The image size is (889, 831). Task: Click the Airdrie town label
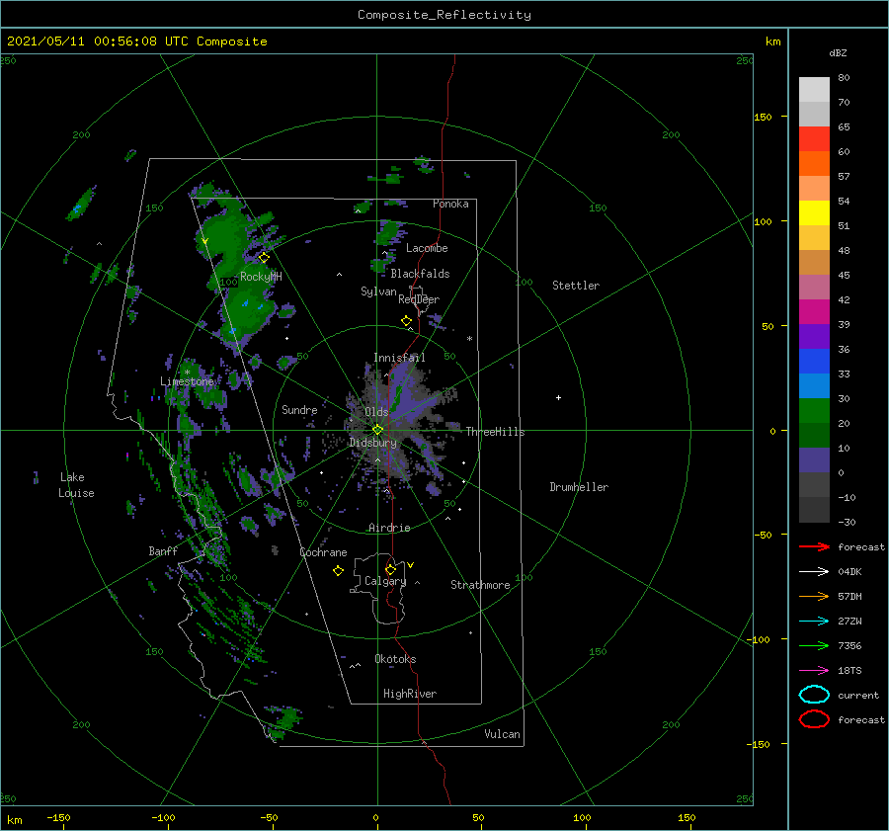click(389, 528)
